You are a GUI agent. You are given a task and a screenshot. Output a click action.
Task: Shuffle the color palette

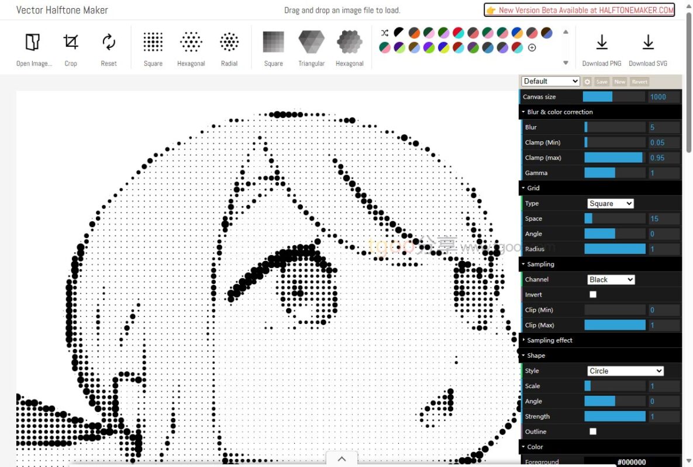[x=385, y=33]
